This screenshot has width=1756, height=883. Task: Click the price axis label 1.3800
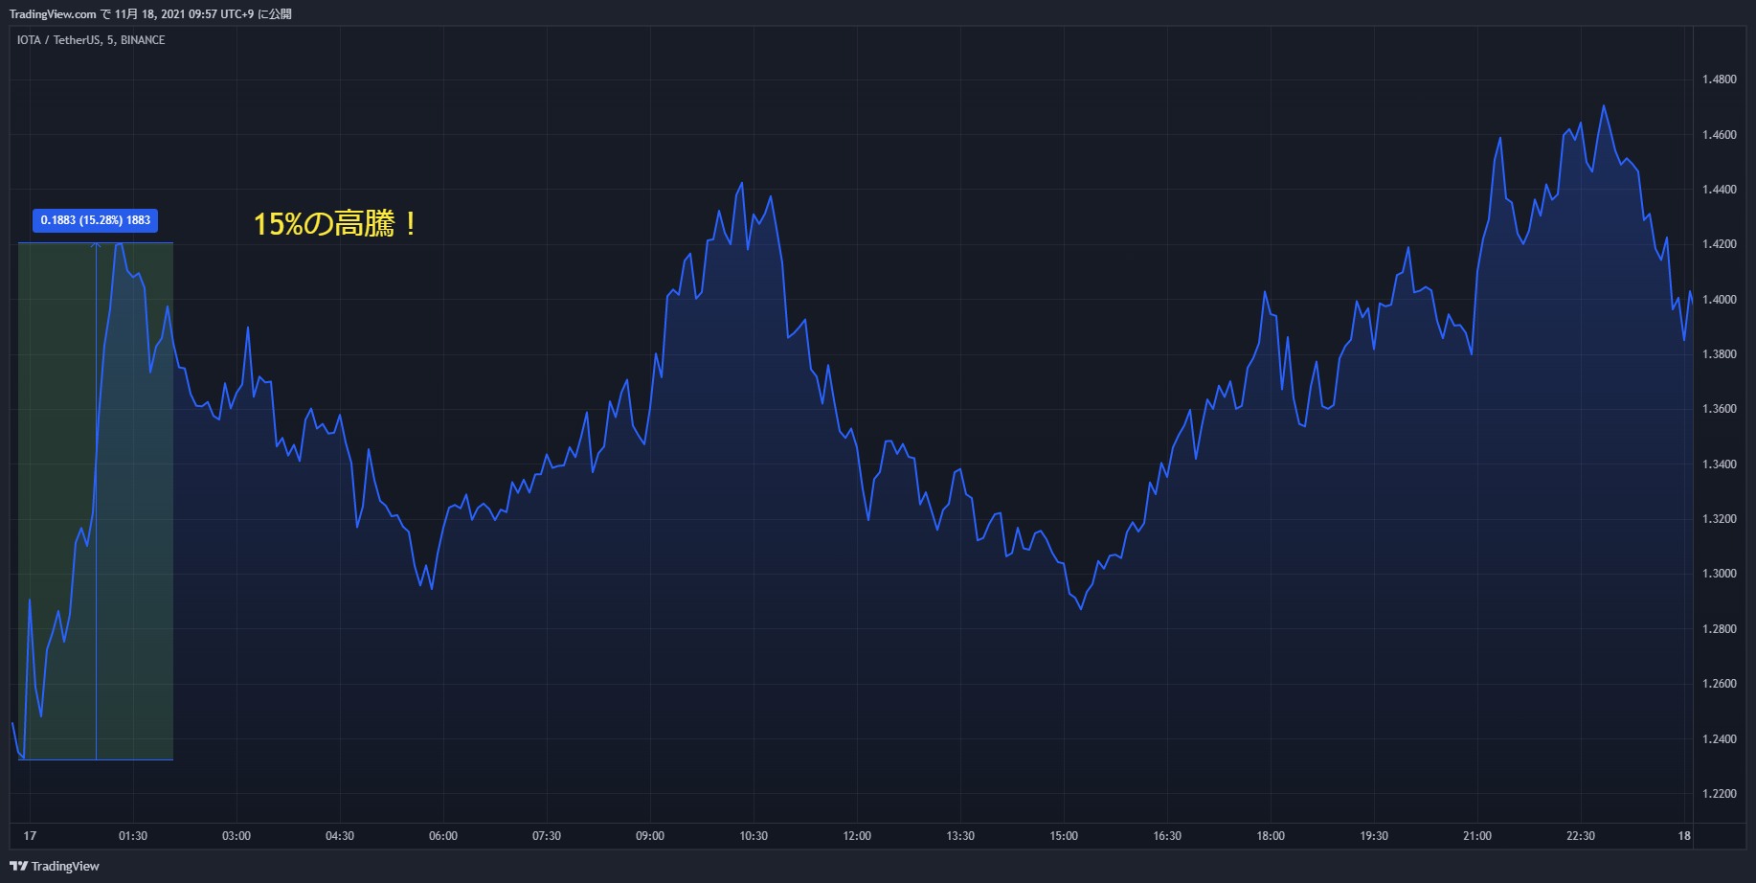click(1720, 354)
